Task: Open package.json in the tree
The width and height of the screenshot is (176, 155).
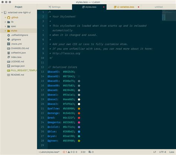Action: point(18,66)
